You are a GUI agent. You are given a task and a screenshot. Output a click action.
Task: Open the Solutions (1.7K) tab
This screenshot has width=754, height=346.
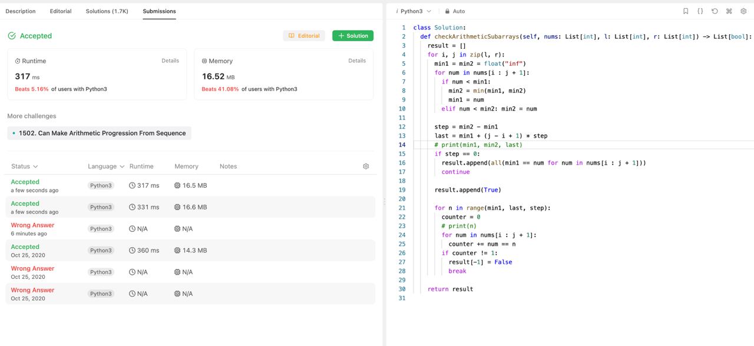(107, 11)
